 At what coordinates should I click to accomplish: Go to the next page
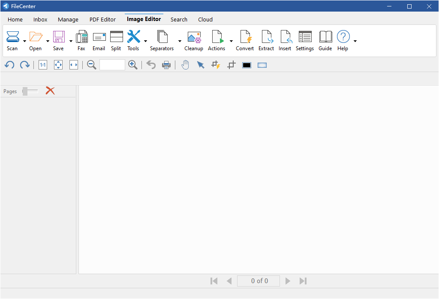click(x=288, y=281)
